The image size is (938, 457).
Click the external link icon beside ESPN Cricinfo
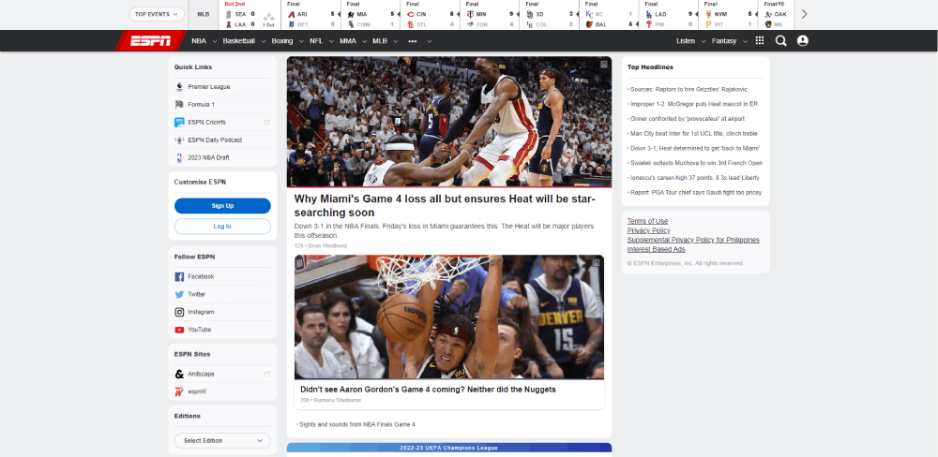pyautogui.click(x=266, y=123)
